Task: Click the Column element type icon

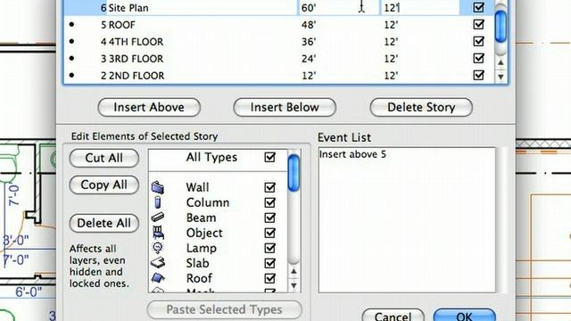Action: click(x=158, y=202)
